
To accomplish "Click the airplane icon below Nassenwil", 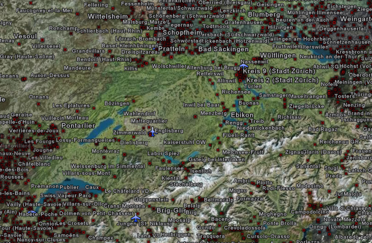I will pos(244,66).
